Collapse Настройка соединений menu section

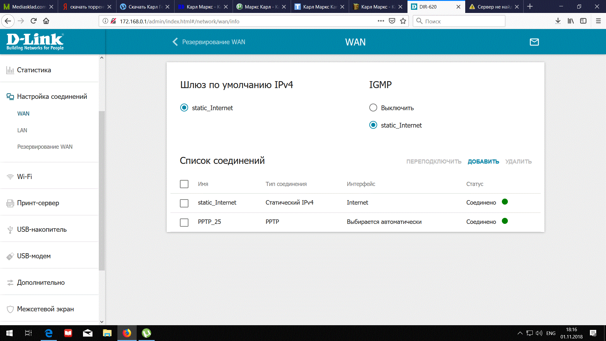point(52,97)
